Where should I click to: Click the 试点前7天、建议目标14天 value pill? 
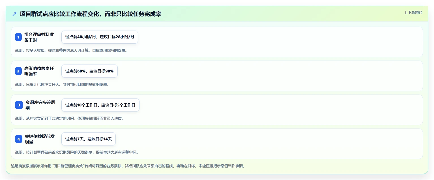[x=89, y=139]
